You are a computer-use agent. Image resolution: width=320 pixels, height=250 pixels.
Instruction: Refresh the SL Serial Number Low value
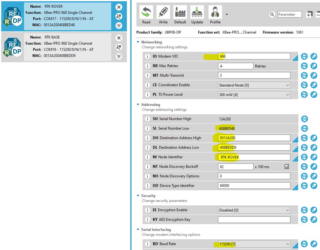tap(304, 128)
